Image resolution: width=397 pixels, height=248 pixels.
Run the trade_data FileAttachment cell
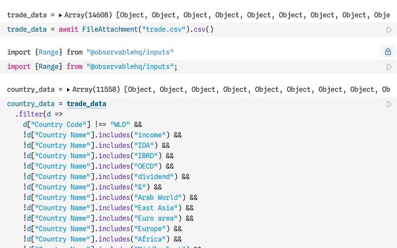pyautogui.click(x=389, y=29)
